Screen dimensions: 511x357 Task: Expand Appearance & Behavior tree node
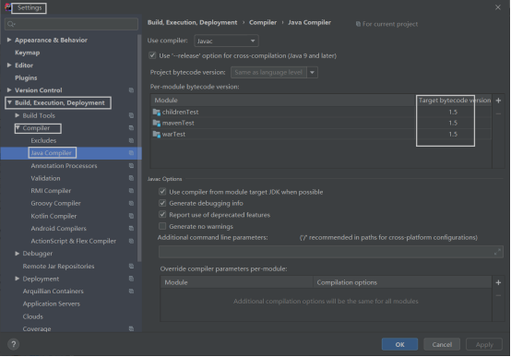click(x=9, y=40)
